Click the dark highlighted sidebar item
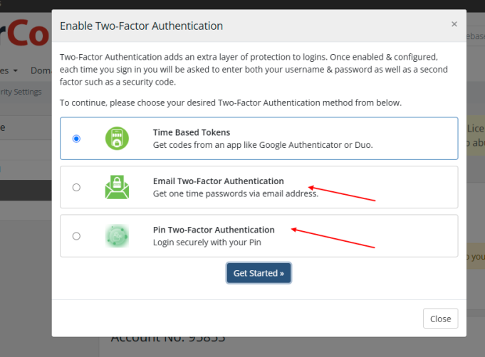This screenshot has height=357, width=485. (26, 191)
